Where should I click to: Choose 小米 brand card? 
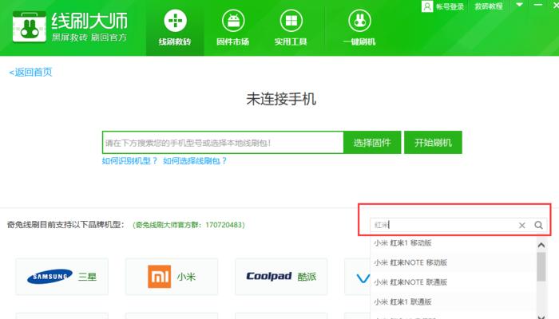pyautogui.click(x=172, y=277)
